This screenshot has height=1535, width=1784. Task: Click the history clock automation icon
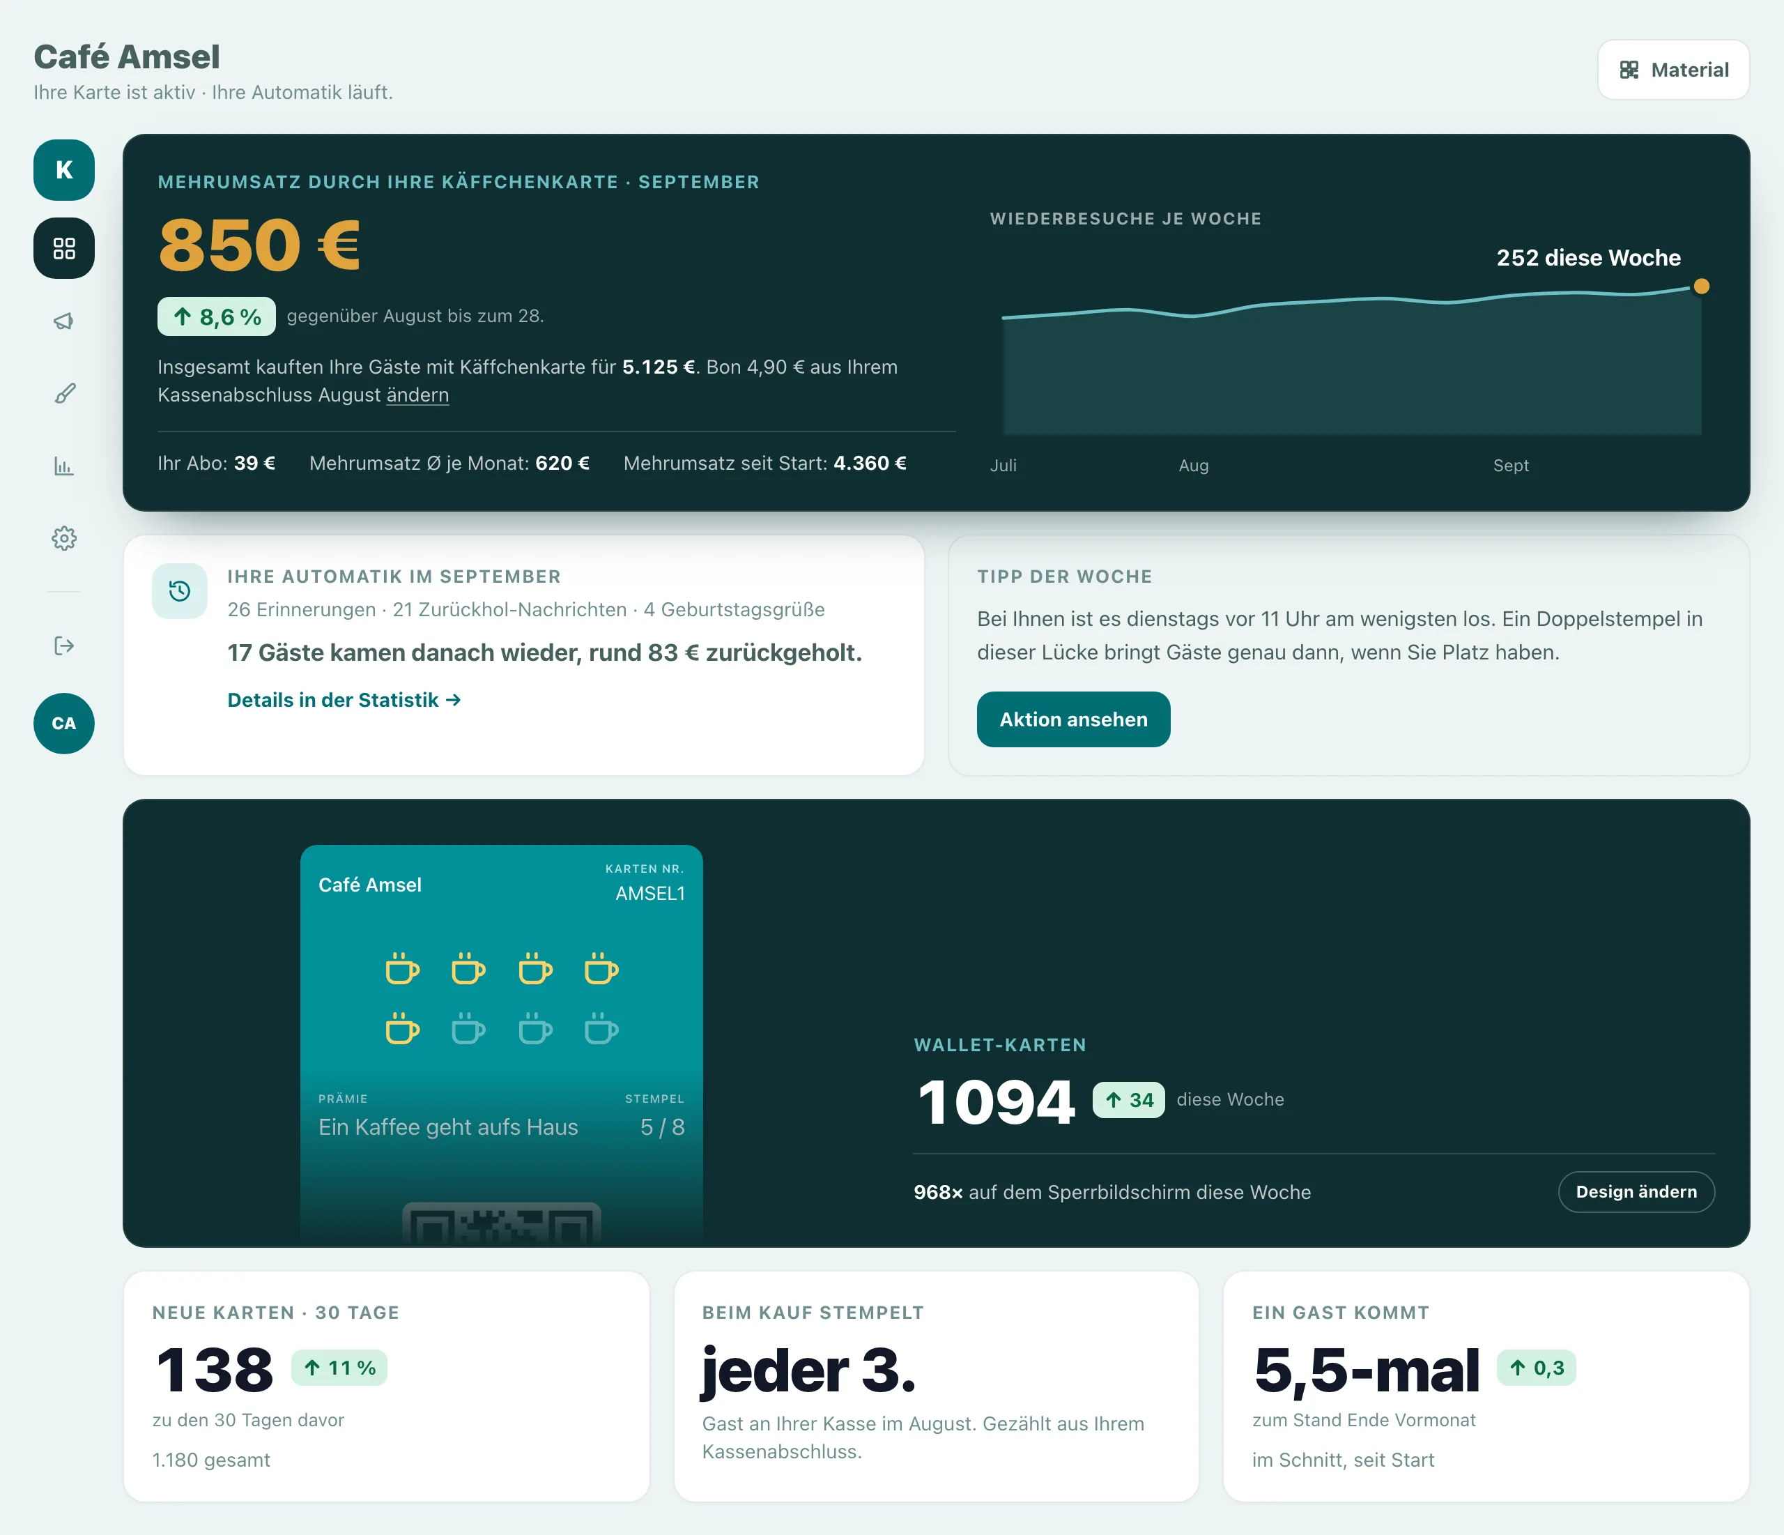pyautogui.click(x=179, y=591)
